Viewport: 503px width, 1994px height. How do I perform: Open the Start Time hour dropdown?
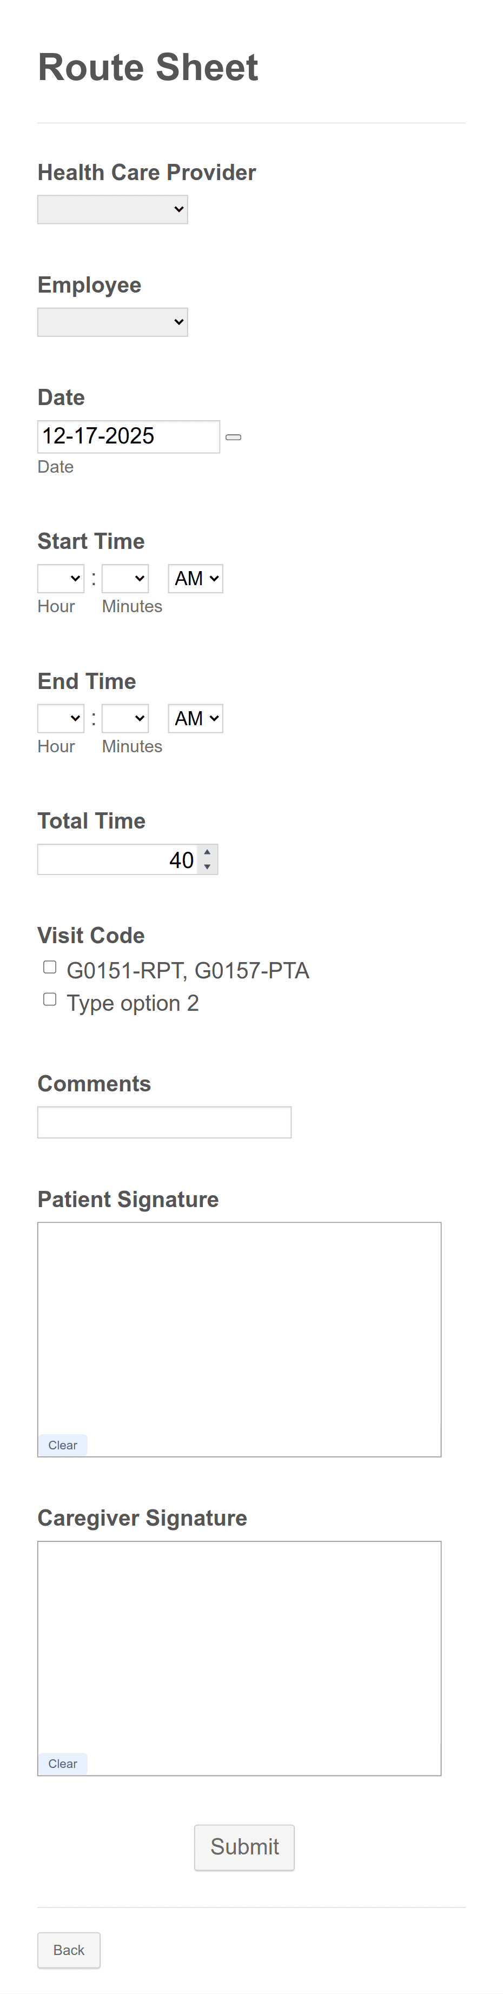tap(61, 578)
